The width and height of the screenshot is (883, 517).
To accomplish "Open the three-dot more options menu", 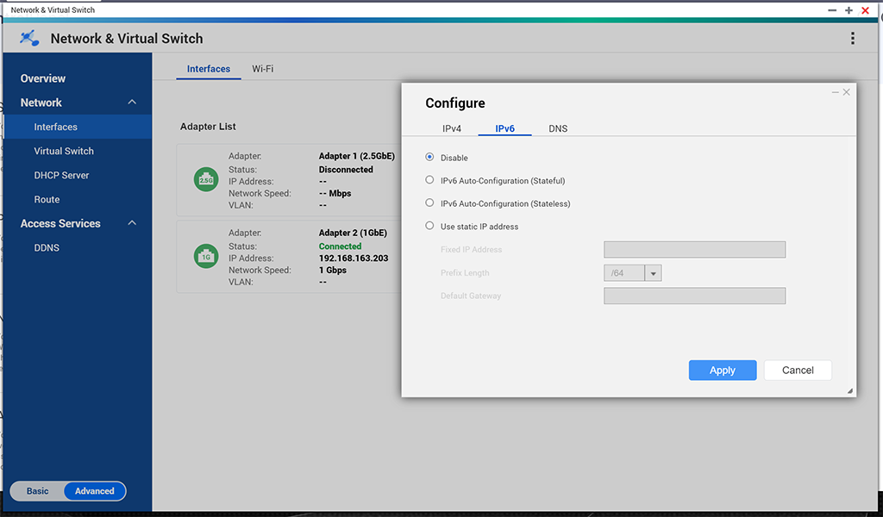I will coord(853,38).
